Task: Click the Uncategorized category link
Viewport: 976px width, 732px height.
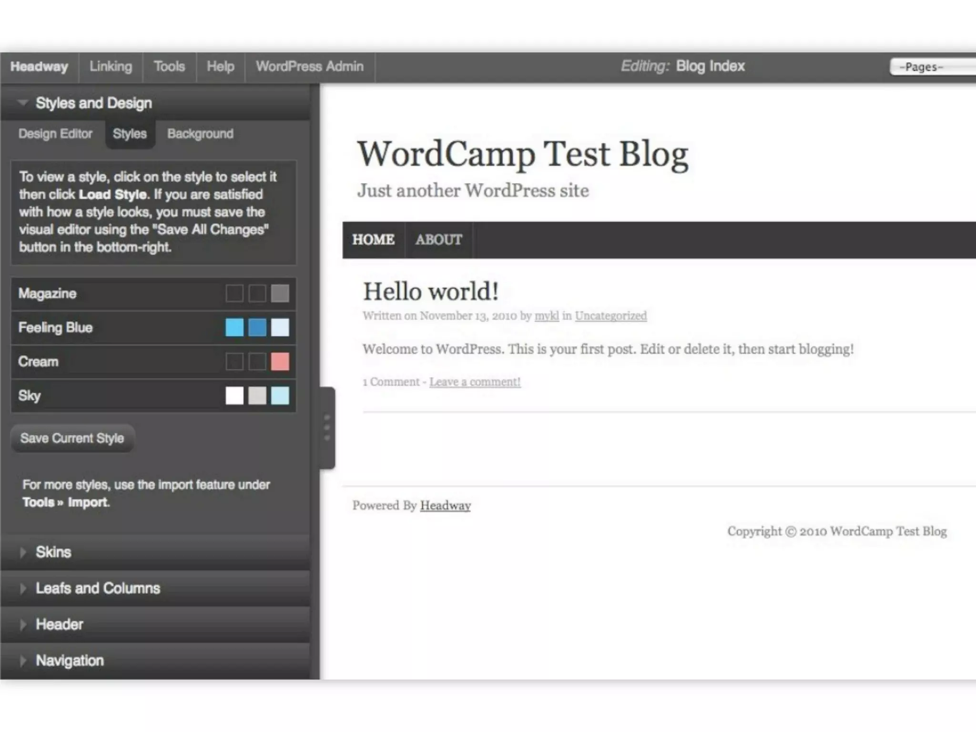Action: click(610, 316)
